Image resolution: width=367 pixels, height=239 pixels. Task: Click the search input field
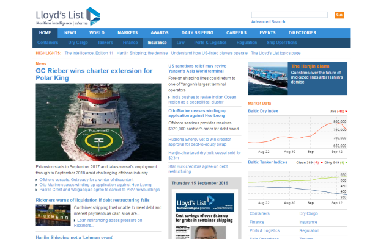point(289,15)
